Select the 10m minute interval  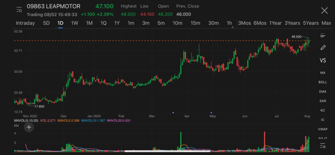[x=178, y=23]
